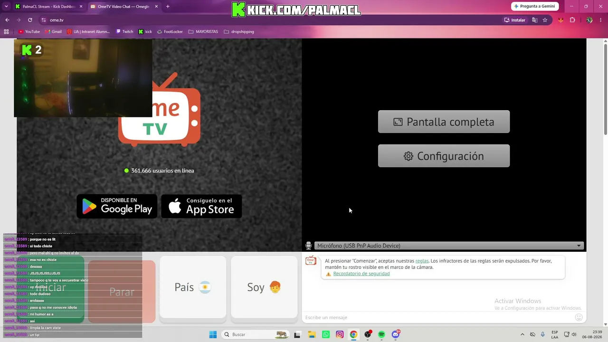The width and height of the screenshot is (608, 342).
Task: Close the OmeTV Video Chat tab
Action: point(156,7)
